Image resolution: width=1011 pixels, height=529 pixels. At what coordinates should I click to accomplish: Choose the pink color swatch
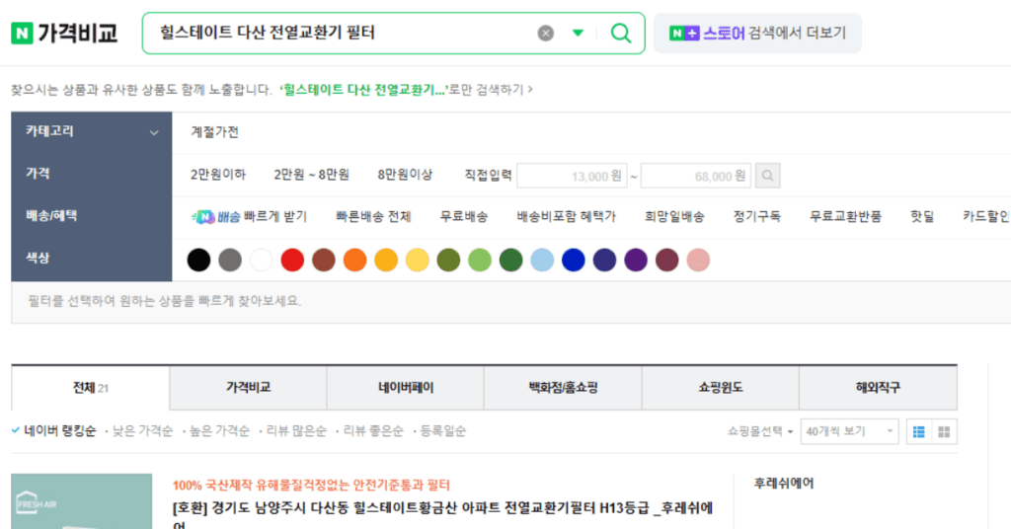click(x=698, y=261)
